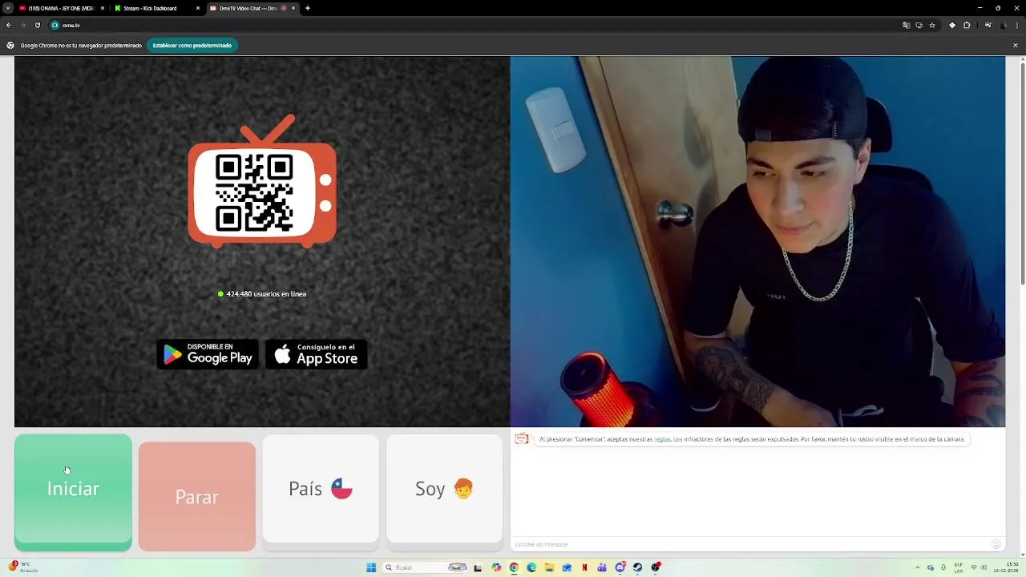Open the weather widget on taskbar

coord(22,567)
